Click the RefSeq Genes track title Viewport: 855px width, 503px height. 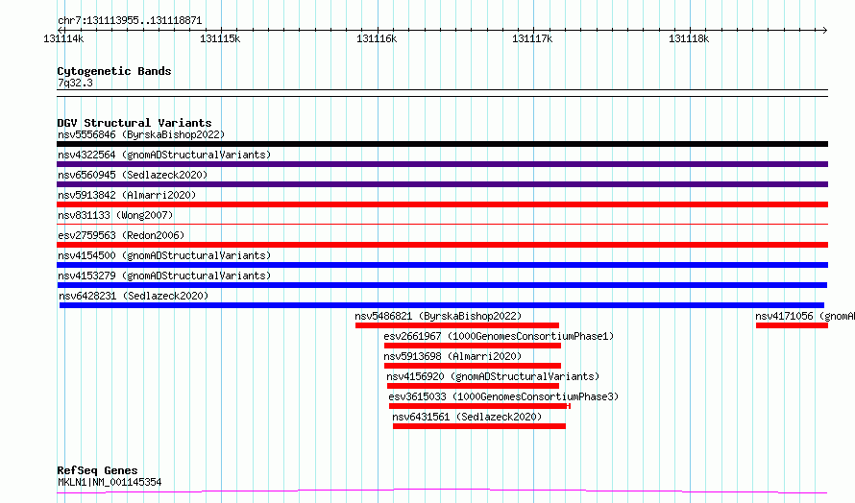point(97,470)
